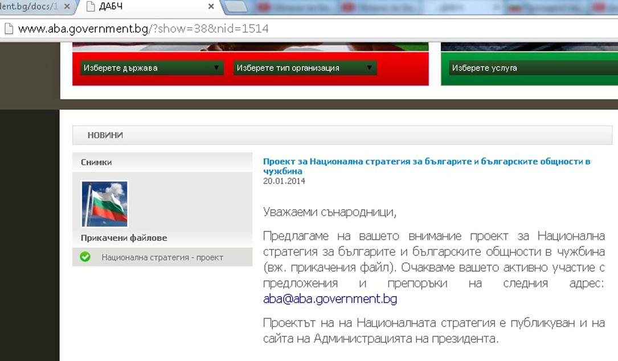Close the ДАБЧ browser tab
The image size is (618, 361).
[x=211, y=7]
